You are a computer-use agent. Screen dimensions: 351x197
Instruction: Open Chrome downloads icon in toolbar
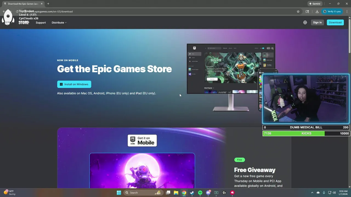coord(317,11)
